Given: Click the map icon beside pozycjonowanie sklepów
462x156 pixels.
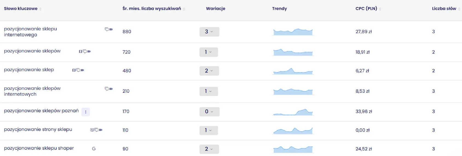Looking at the screenshot, I should pyautogui.click(x=80, y=51).
